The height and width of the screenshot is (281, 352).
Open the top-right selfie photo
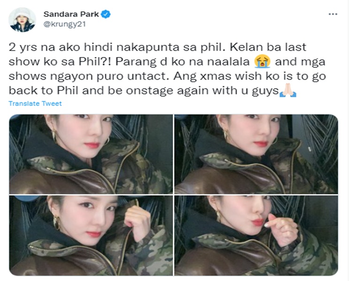[x=256, y=154]
